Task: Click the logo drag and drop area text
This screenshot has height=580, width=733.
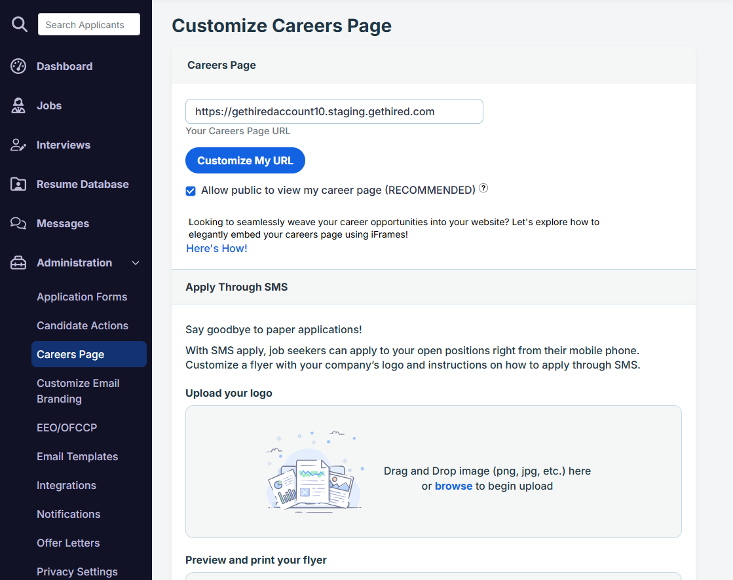Action: point(487,478)
